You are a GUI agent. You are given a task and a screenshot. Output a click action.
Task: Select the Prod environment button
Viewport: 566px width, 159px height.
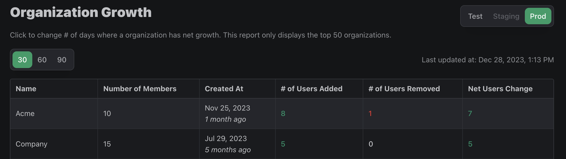538,16
